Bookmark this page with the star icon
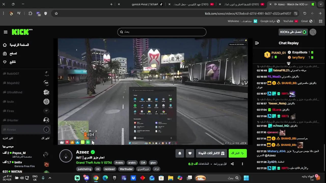 [x=56, y=13]
